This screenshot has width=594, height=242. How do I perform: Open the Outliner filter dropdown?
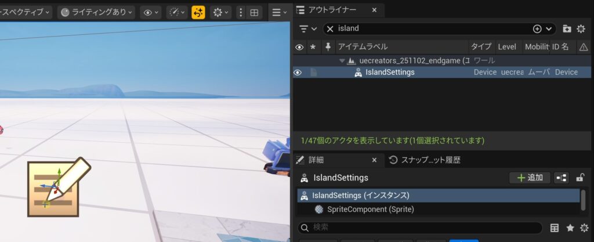click(x=307, y=28)
